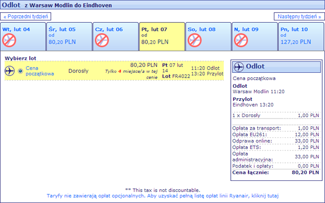Open the Śr, lut 05 date tab
This screenshot has width=325, height=203.
69,36
